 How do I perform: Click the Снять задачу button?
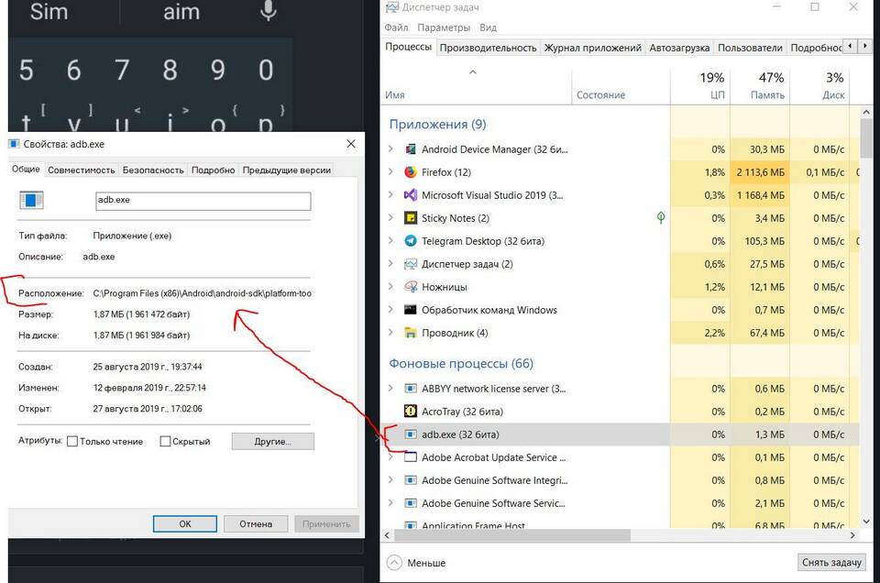831,562
